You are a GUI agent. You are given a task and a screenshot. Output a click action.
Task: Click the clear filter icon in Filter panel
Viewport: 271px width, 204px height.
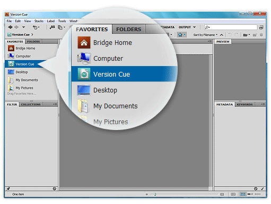pyautogui.click(x=55, y=189)
